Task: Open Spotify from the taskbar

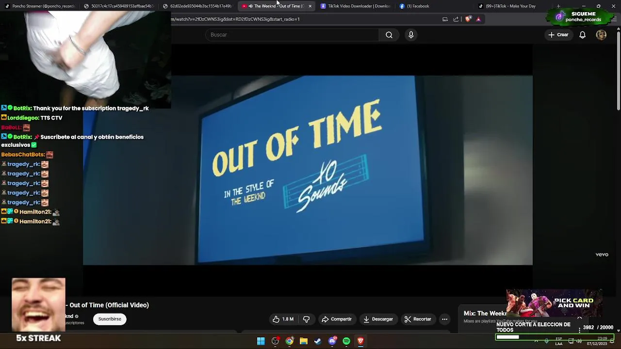Action: (x=346, y=341)
